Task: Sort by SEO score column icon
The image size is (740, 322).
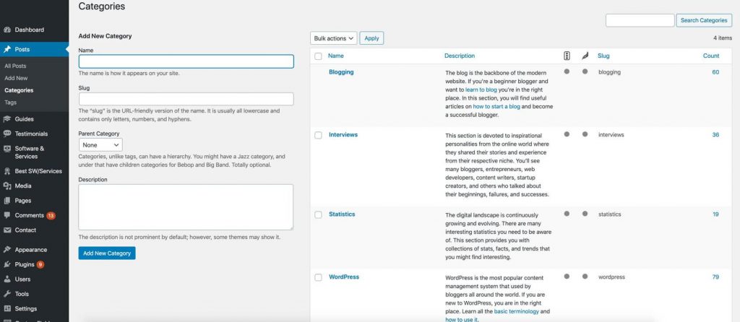Action: coord(567,56)
